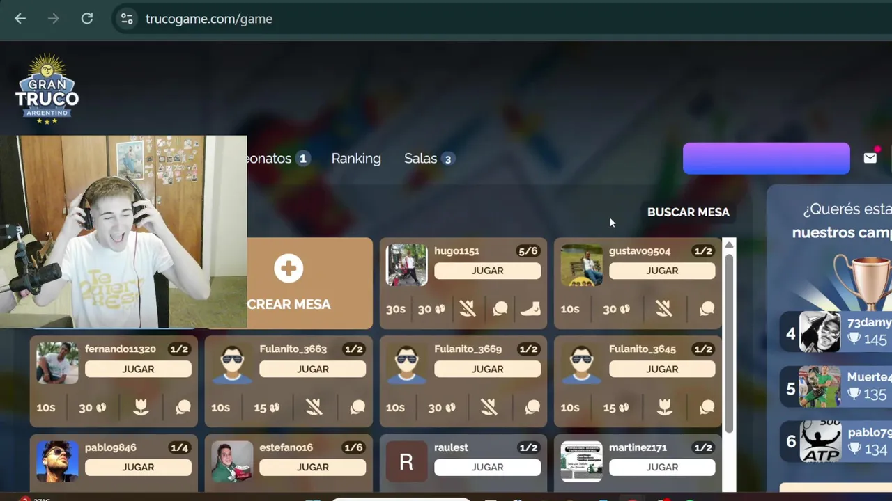892x501 pixels.
Task: Click the Fulanito_3645 avatar icon
Action: (582, 363)
